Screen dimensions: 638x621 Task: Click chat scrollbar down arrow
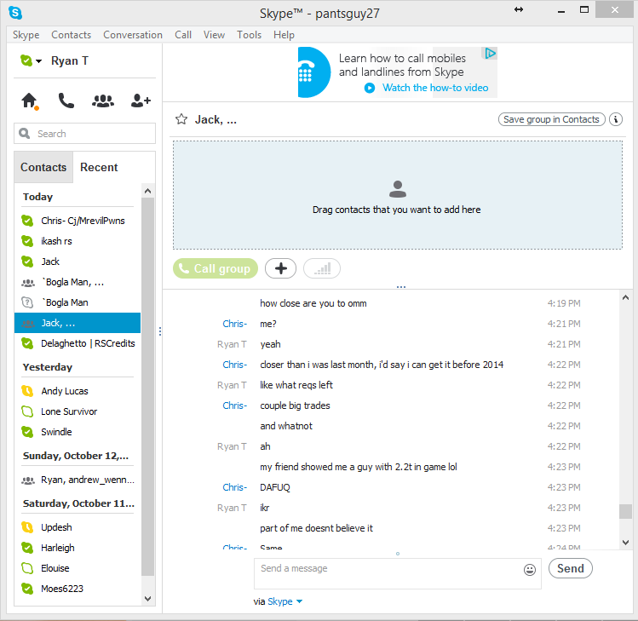click(x=625, y=543)
